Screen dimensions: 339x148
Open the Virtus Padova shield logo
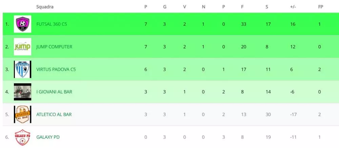[x=22, y=69]
